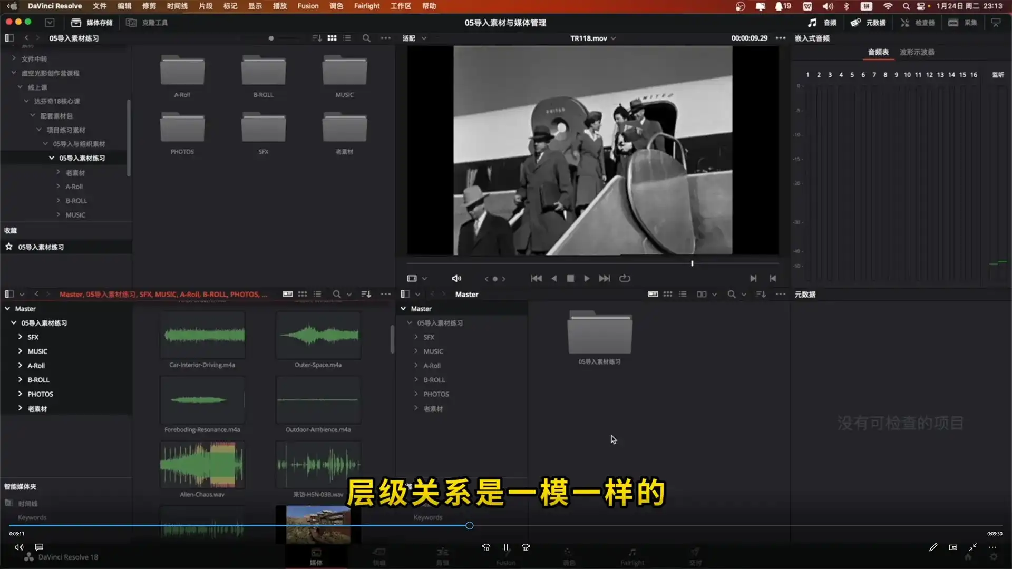The image size is (1012, 569).
Task: Collapse the 05导入素材练习 bin tree
Action: pyautogui.click(x=13, y=323)
